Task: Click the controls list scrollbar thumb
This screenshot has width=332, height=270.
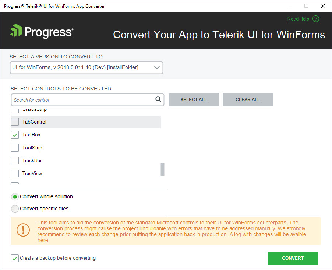Action: tap(162, 170)
